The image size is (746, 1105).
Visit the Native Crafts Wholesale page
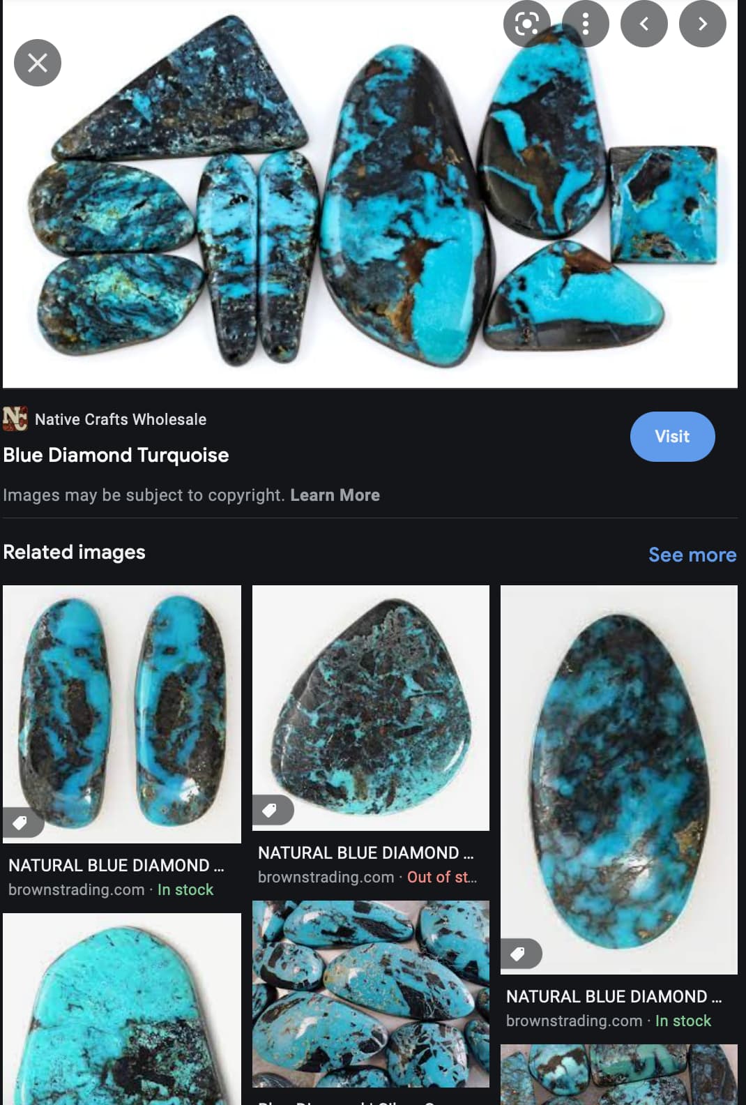coord(672,437)
